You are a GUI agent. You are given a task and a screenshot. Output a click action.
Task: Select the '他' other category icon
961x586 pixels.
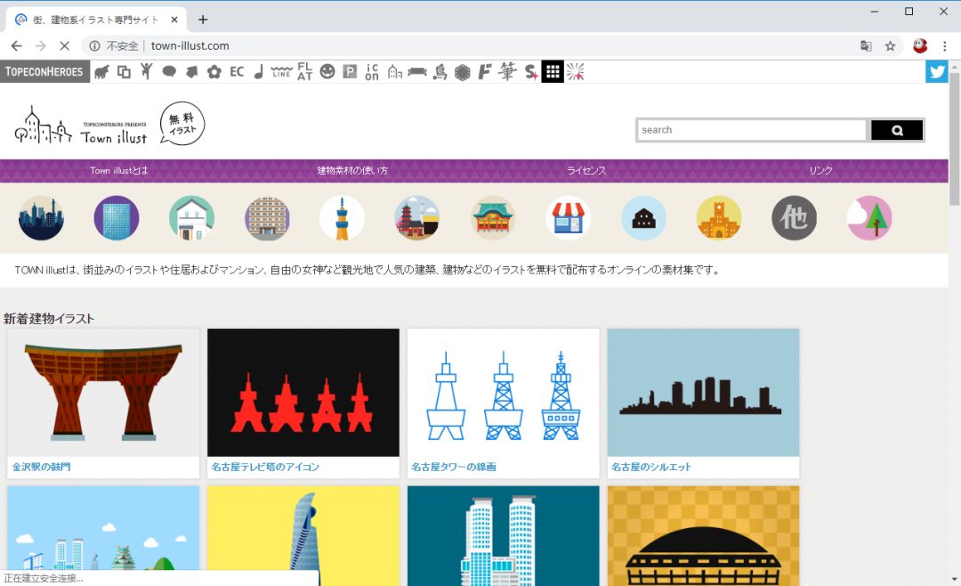(795, 218)
